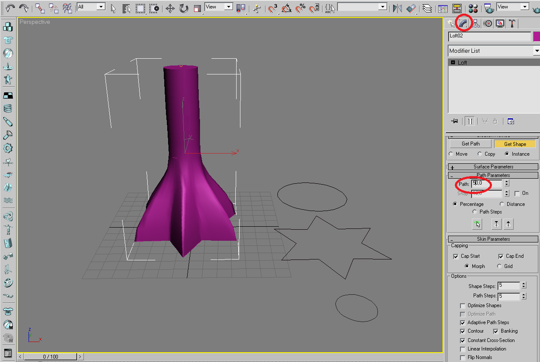This screenshot has height=362, width=540.
Task: Activate the Select and Scale tool
Action: coord(197,8)
